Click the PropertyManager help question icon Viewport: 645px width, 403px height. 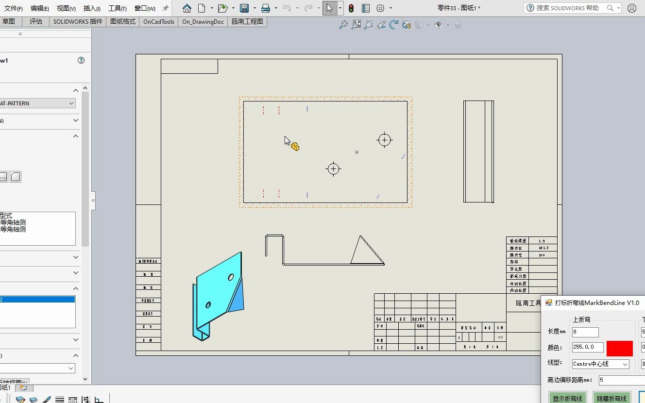point(81,61)
